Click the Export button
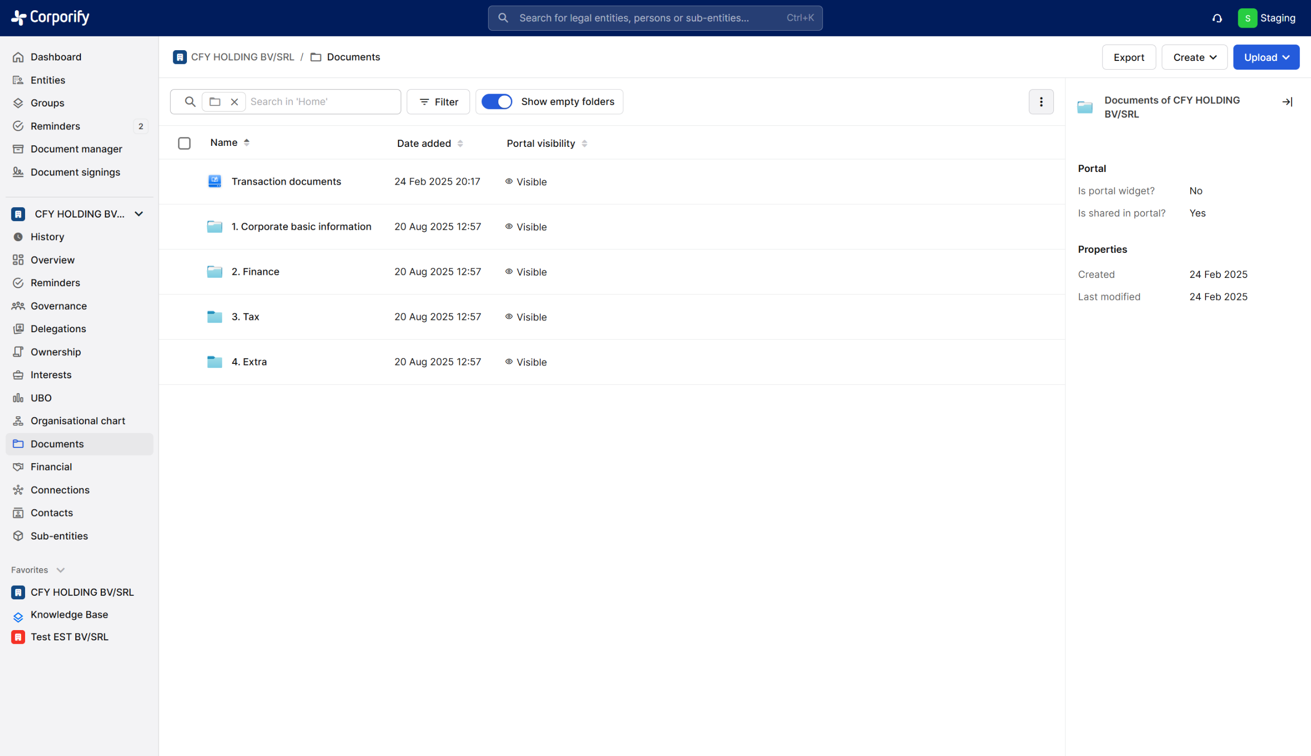 [x=1128, y=57]
